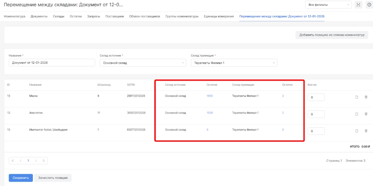373x186 pixels.
Task: Click the Название document name field
Action: (x=52, y=63)
